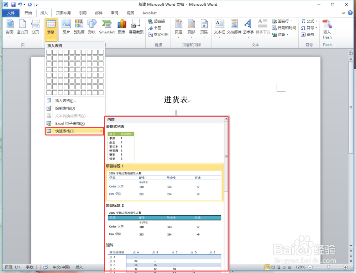Minimize the ribbon with caret icon
The height and width of the screenshot is (273, 356).
coord(344,13)
